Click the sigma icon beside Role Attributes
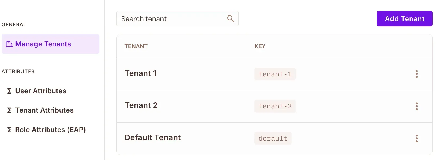 (x=9, y=130)
